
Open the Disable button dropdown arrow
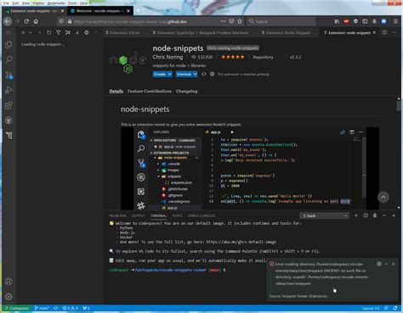pyautogui.click(x=169, y=74)
